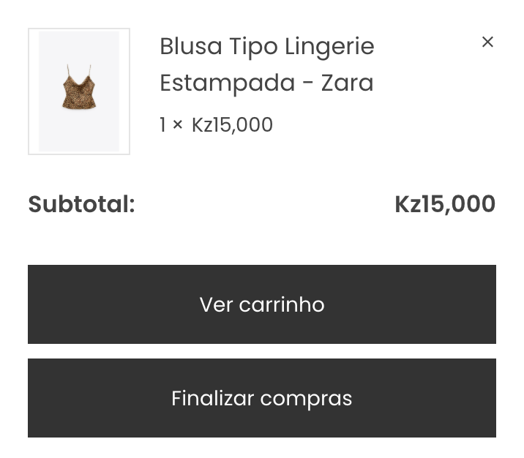Click the words Blusa Tipo Lingerie
Image resolution: width=524 pixels, height=458 pixels.
[x=266, y=46]
